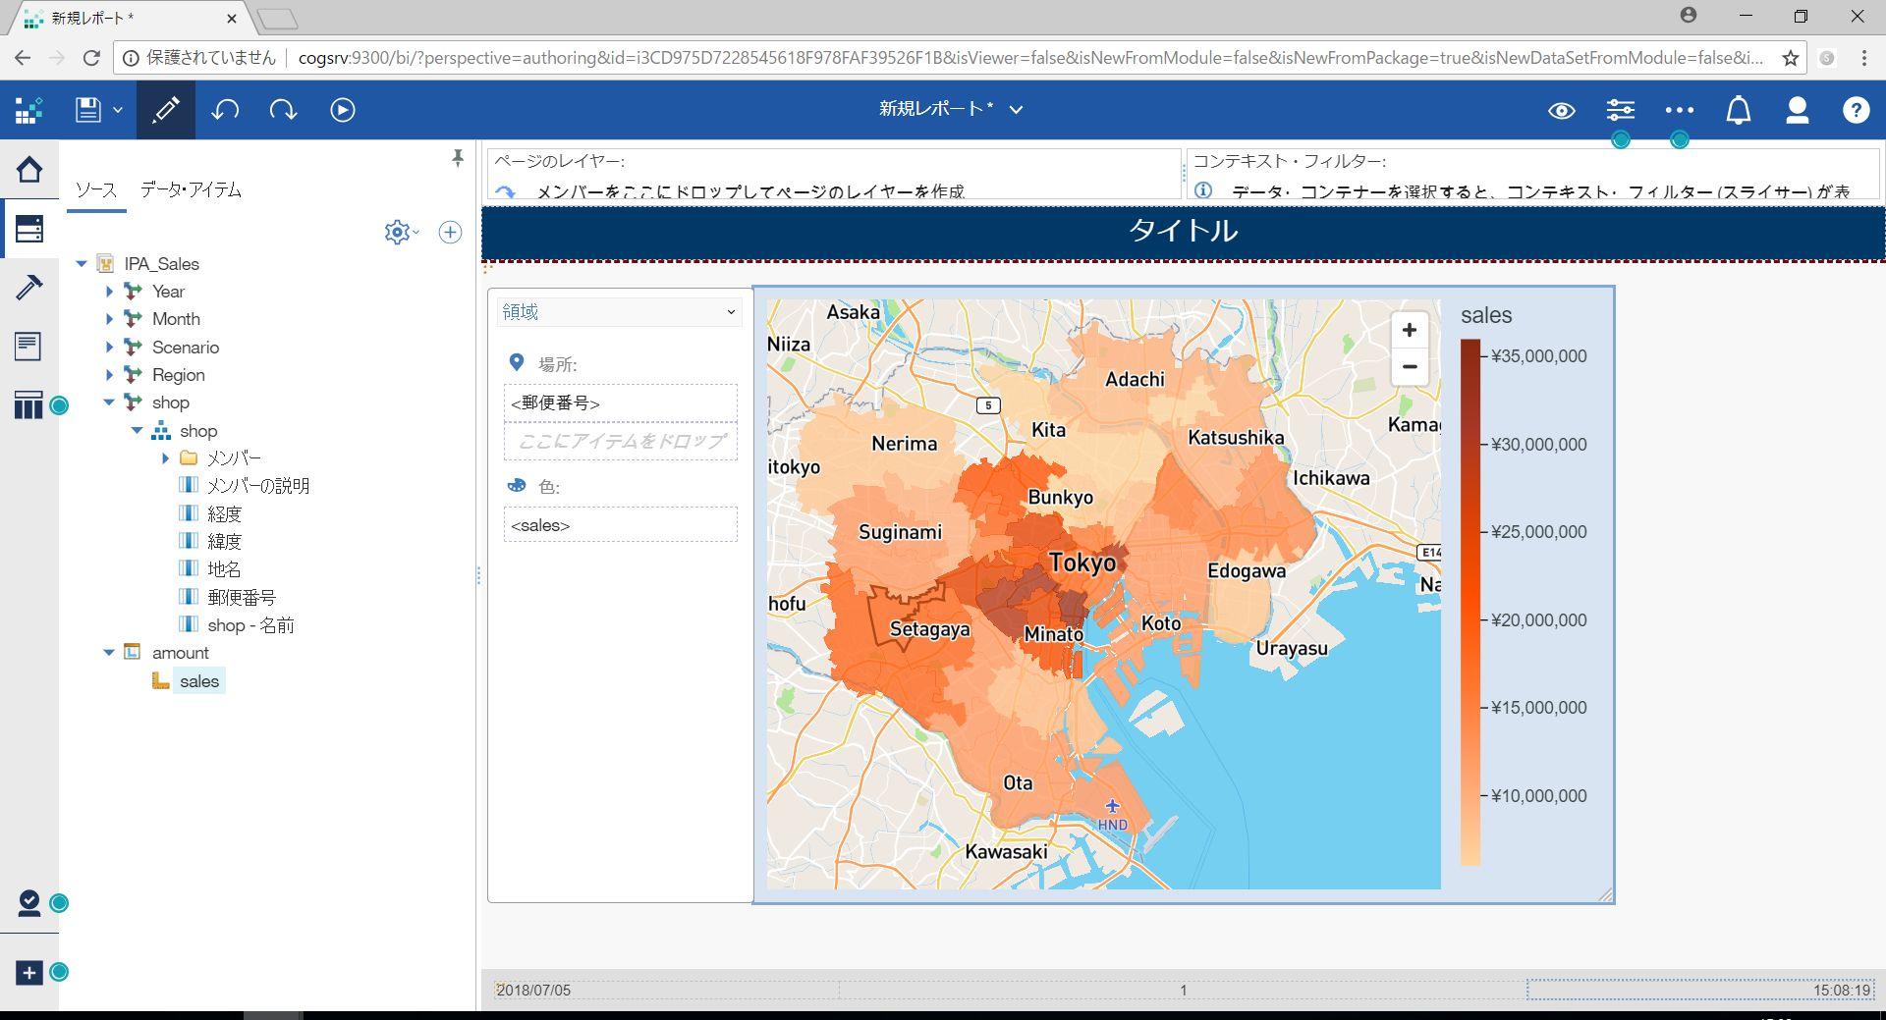
Task: Expand the Month dimension
Action: pyautogui.click(x=109, y=319)
